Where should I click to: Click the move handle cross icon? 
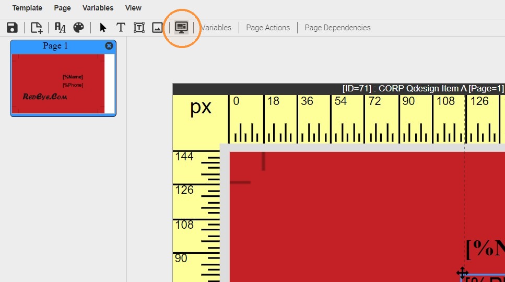coord(463,273)
